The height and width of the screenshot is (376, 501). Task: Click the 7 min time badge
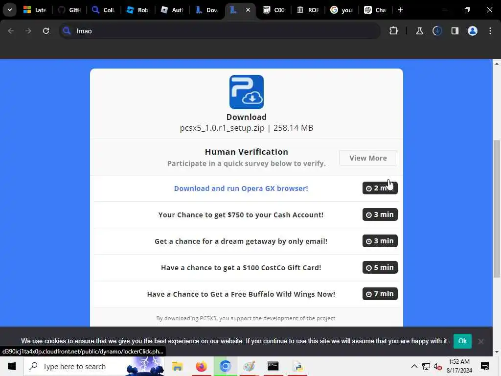[x=380, y=294]
